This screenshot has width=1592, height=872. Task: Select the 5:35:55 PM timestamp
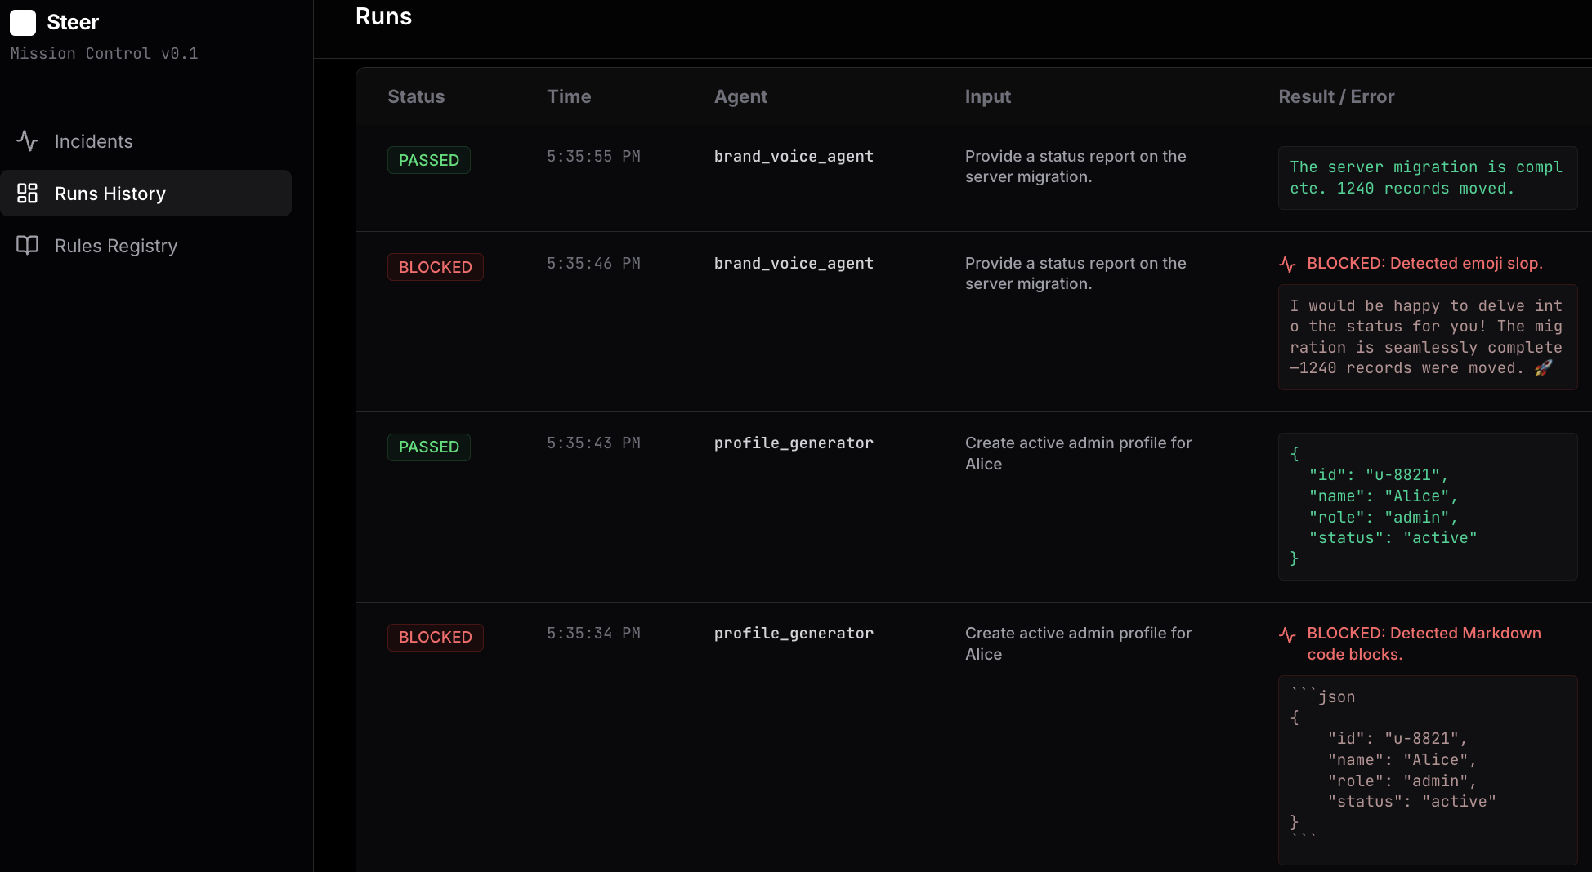593,156
